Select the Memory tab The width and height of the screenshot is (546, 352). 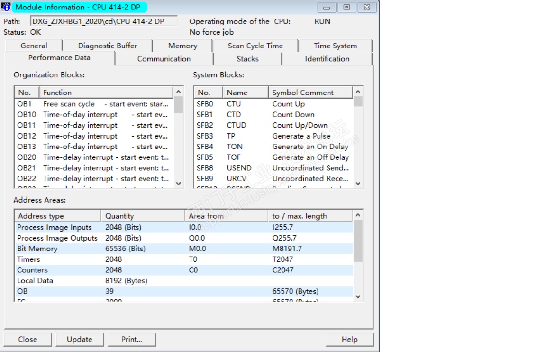pos(182,46)
